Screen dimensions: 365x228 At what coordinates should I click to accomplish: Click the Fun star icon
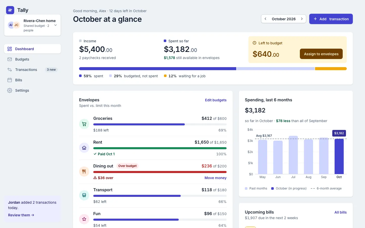[x=84, y=219]
